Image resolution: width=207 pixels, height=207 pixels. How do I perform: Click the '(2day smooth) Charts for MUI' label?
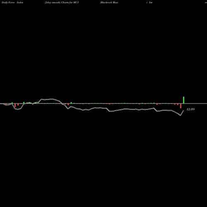[62, 2]
